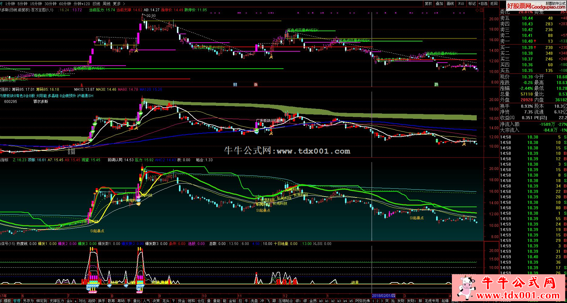
Task: Open the 管理 indicator management menu
Action: pyautogui.click(x=17, y=301)
